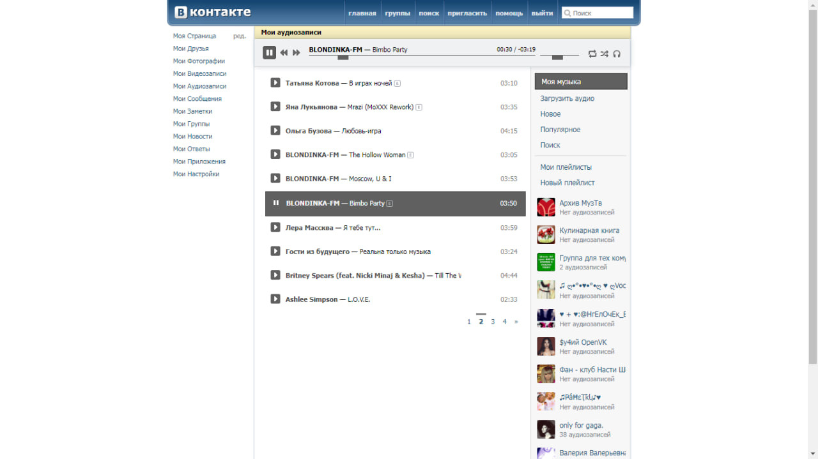Play Britney Spears Till The World track
The width and height of the screenshot is (818, 459).
pos(275,275)
